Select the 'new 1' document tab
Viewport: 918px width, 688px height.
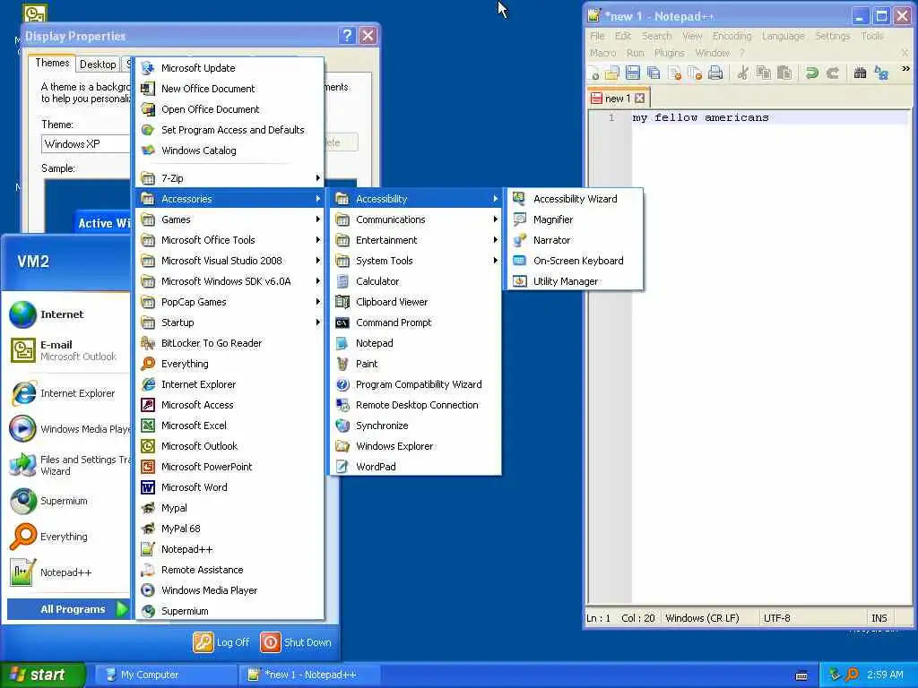pos(618,99)
